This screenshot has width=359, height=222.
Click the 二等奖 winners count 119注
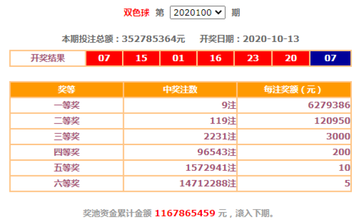pyautogui.click(x=223, y=121)
